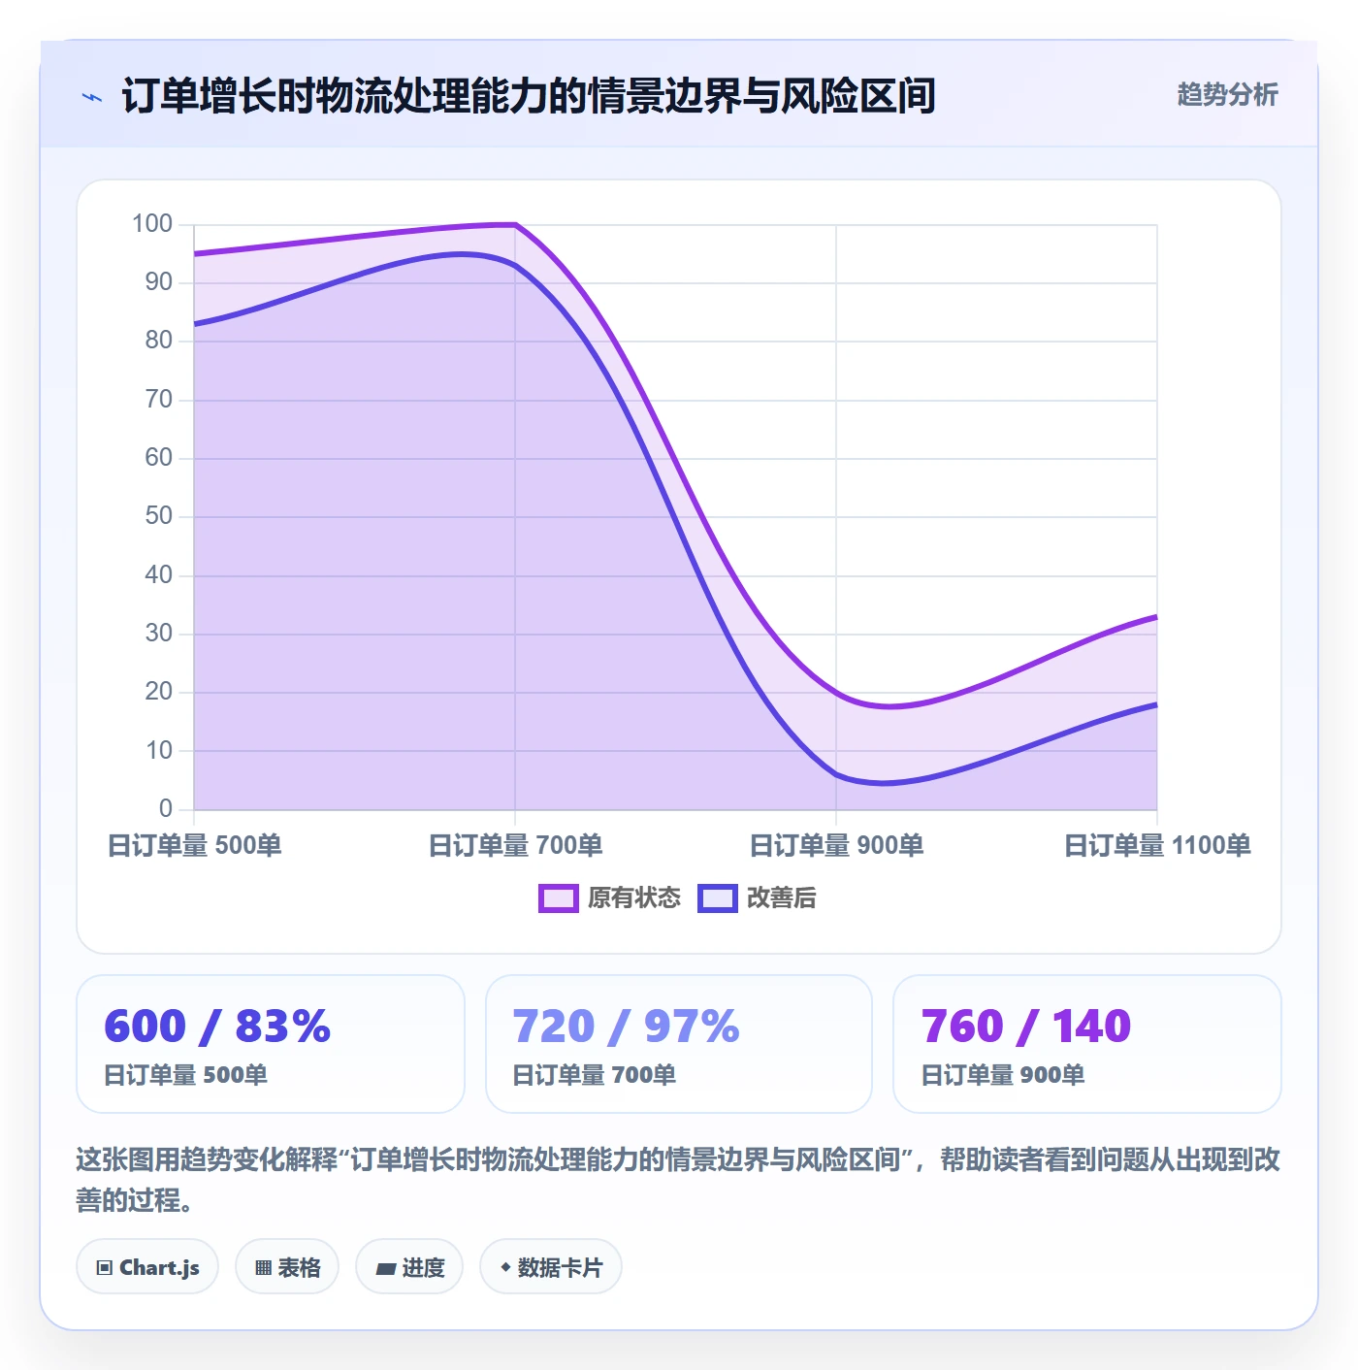Click the x-axis label 日订单量 1100单
The image size is (1358, 1370).
[x=1157, y=845]
